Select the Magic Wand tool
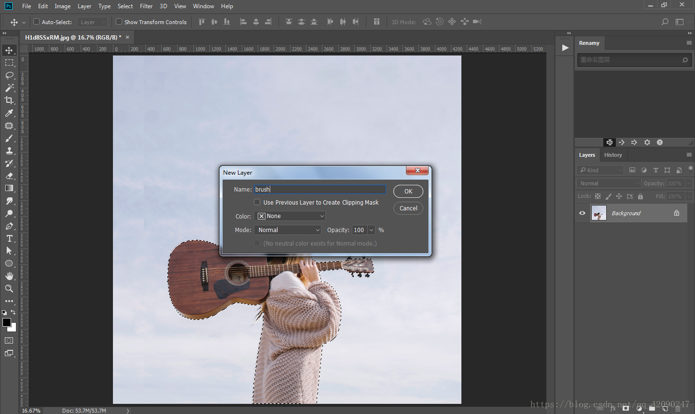695x414 pixels. point(9,88)
